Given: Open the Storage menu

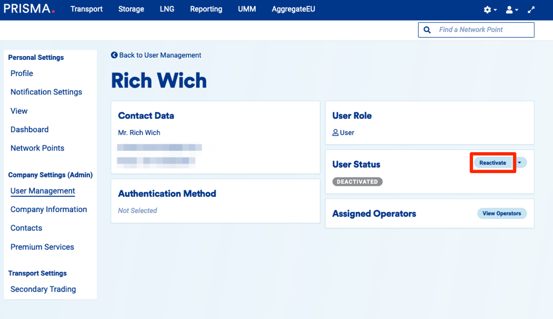Looking at the screenshot, I should [131, 9].
